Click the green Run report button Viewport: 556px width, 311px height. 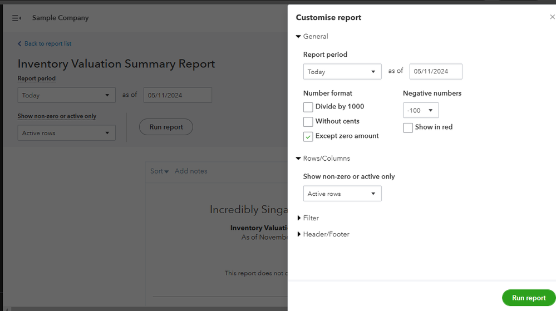(528, 298)
